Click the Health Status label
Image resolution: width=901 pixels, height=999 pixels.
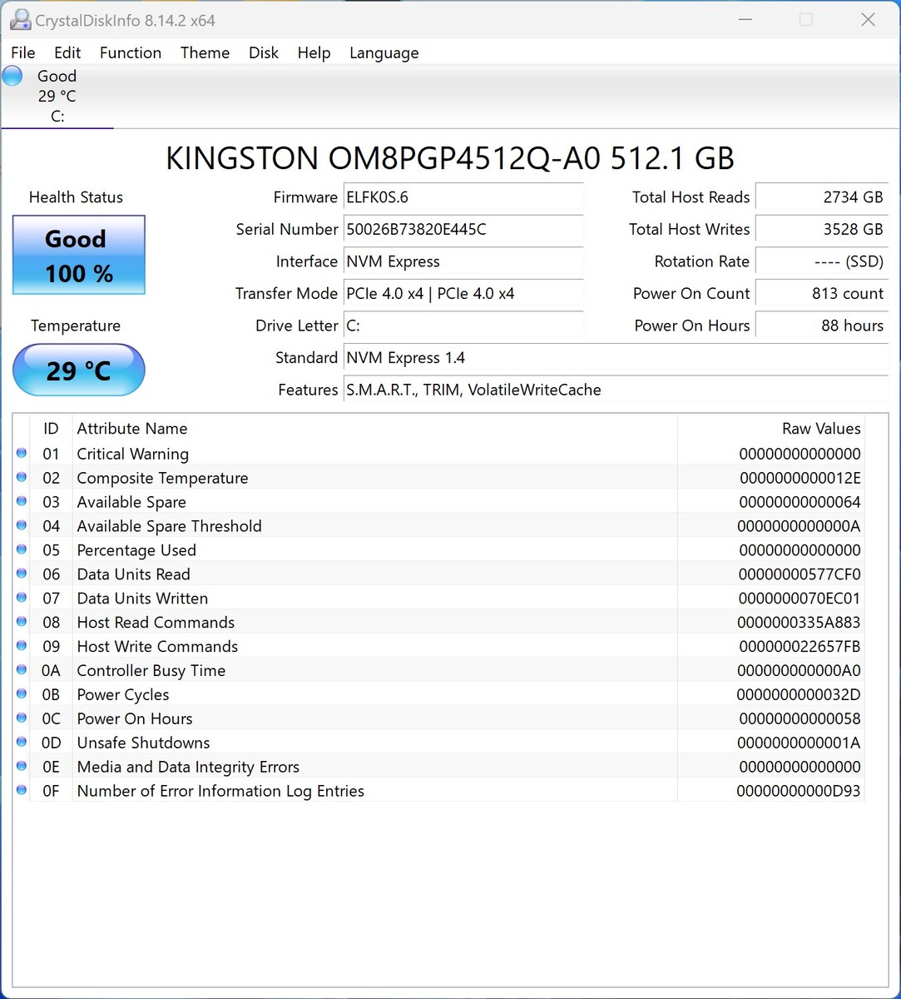[x=76, y=197]
